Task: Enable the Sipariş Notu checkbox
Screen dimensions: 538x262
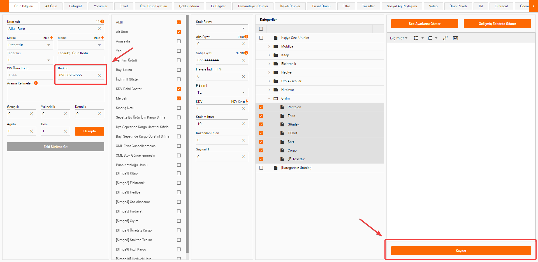Action: [x=179, y=108]
